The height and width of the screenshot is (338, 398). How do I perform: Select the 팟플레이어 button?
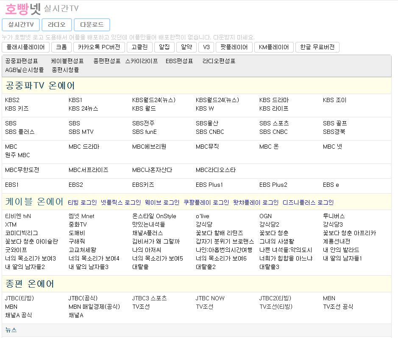point(234,47)
